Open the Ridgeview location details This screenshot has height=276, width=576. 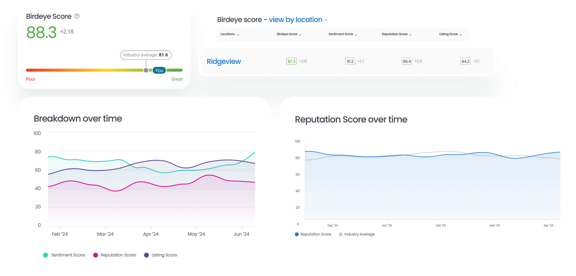(x=224, y=61)
